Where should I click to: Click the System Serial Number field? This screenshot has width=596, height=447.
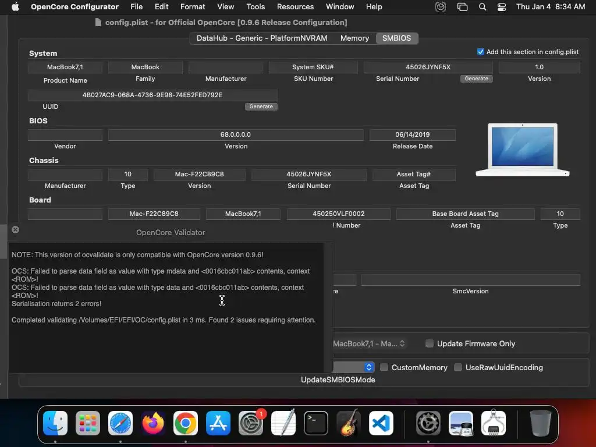pos(428,68)
